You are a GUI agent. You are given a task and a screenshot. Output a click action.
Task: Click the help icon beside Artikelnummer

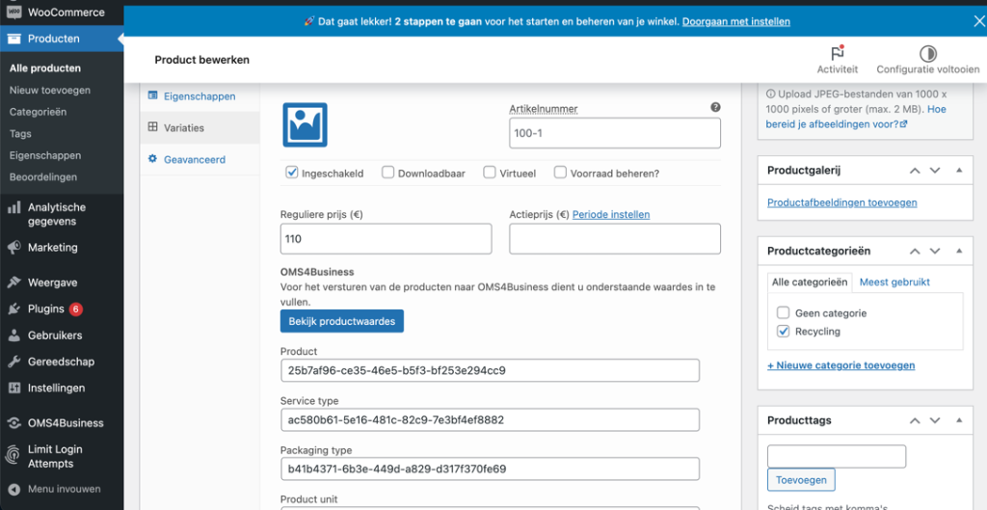tap(715, 108)
